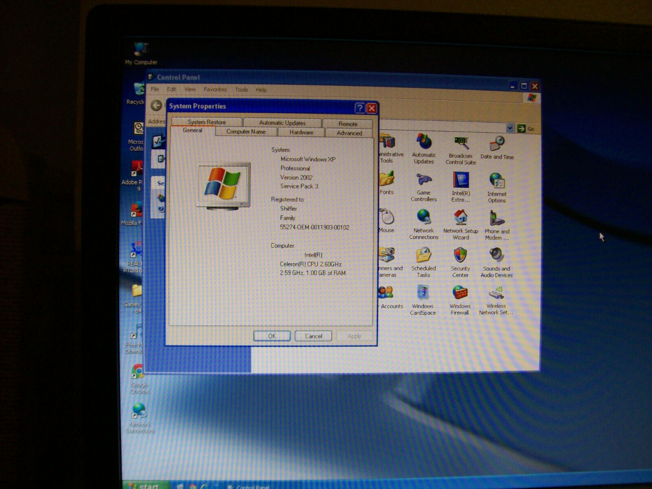Open Network Setup Wizard icon
Viewport: 652px width, 489px height.
click(461, 225)
